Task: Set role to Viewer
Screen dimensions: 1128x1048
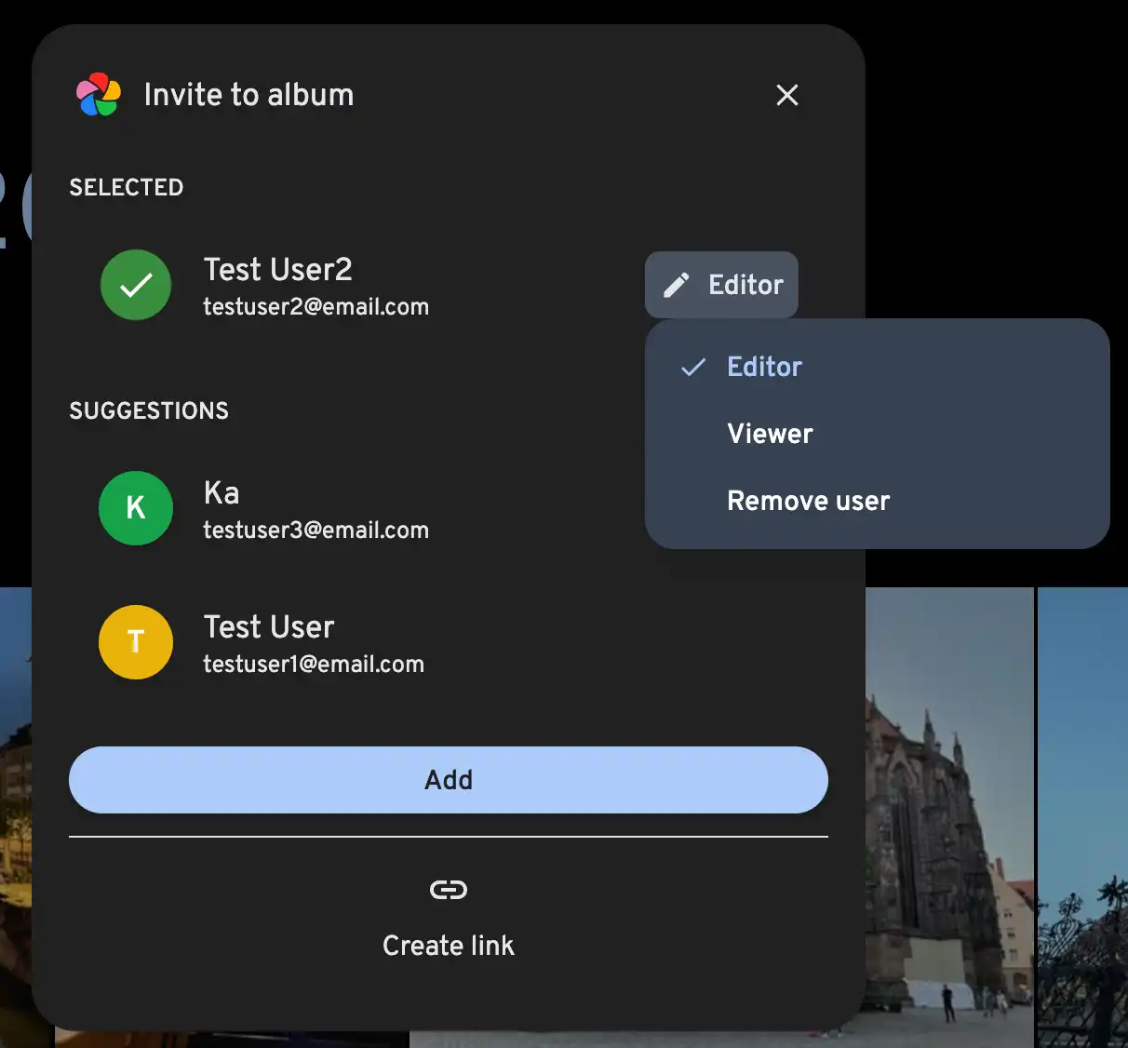Action: pyautogui.click(x=770, y=434)
